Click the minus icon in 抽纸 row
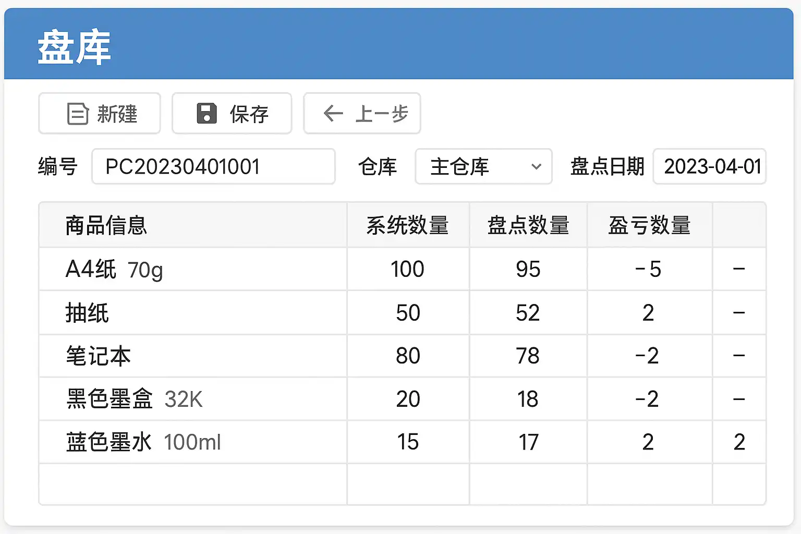 738,313
